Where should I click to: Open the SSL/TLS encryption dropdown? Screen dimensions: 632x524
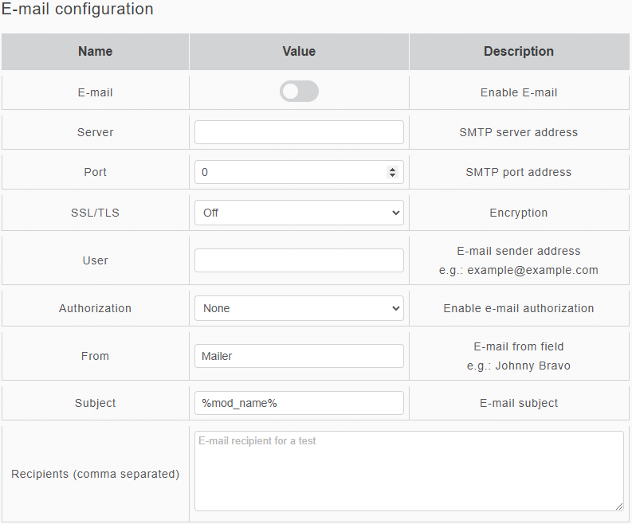[x=299, y=213]
